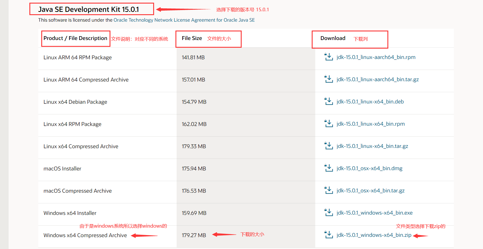Click download icon for linux-x64_bin.deb
This screenshot has width=483, height=249.
(x=329, y=101)
